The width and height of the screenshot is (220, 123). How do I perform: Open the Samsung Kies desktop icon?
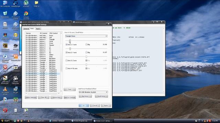15,58
